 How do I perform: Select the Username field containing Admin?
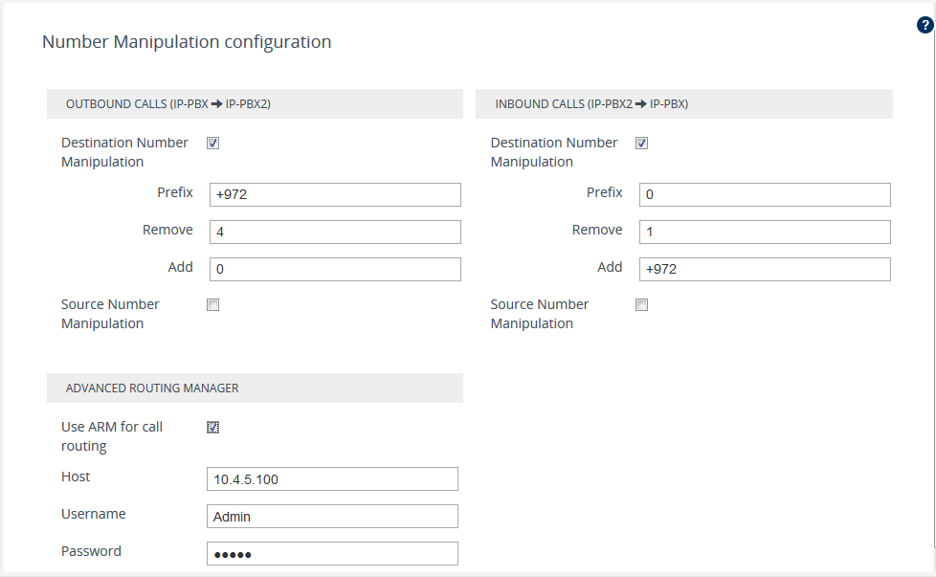click(x=332, y=517)
